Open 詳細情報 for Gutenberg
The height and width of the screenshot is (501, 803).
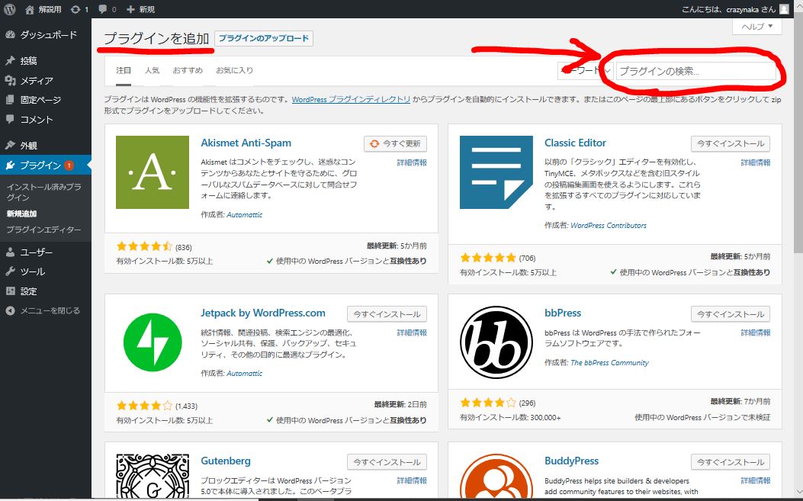coord(412,481)
